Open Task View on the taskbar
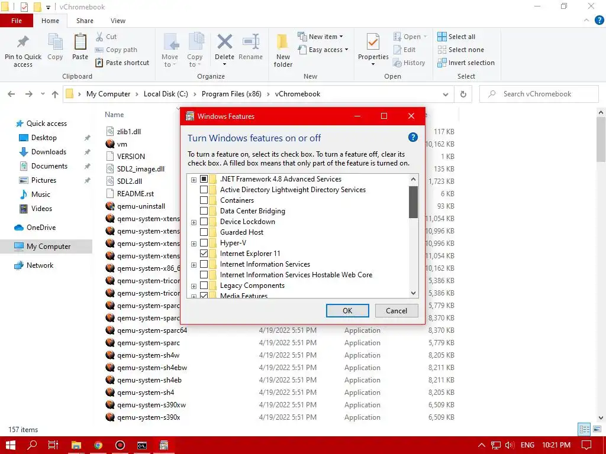The image size is (606, 454). pos(53,445)
